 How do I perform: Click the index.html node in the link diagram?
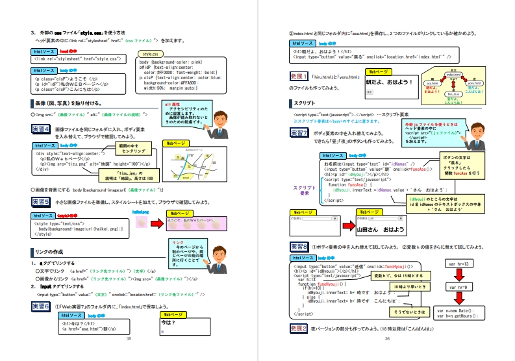tap(453, 75)
